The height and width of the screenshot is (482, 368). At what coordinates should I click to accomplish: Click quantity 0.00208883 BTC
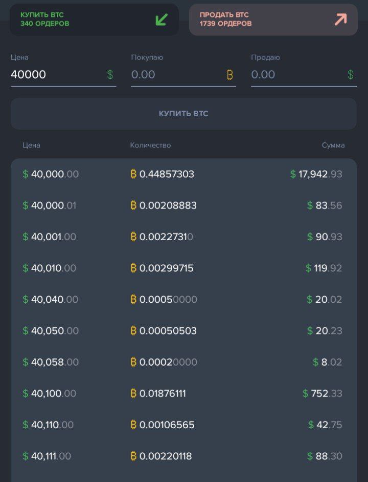[x=164, y=205]
